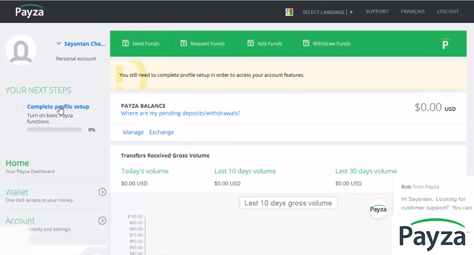Screen dimensions: 474x255
Task: Click the Send Funds icon
Action: click(x=125, y=44)
